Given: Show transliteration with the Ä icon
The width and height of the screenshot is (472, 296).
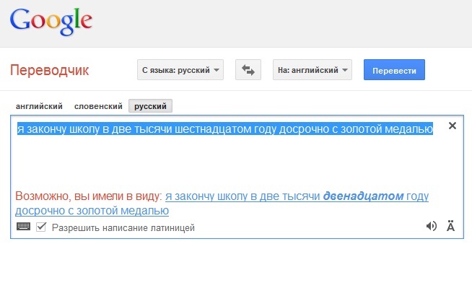Looking at the screenshot, I should pos(450,226).
